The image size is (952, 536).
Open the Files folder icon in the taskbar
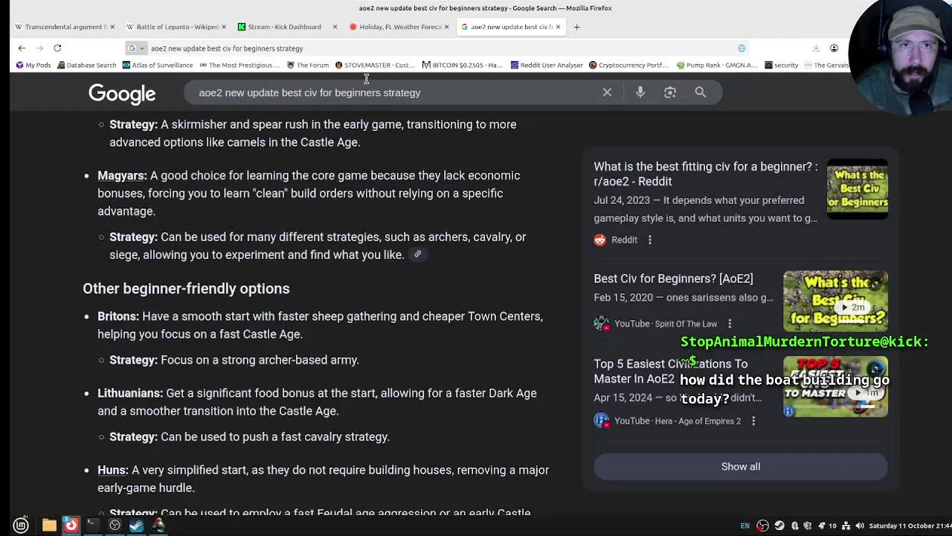[49, 526]
